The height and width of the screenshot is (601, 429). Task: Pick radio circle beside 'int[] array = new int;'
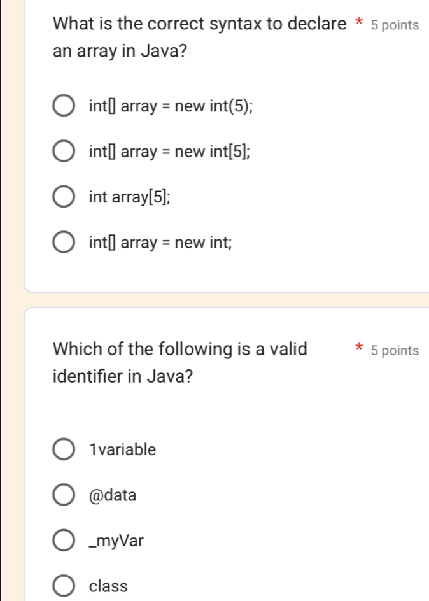pyautogui.click(x=64, y=242)
